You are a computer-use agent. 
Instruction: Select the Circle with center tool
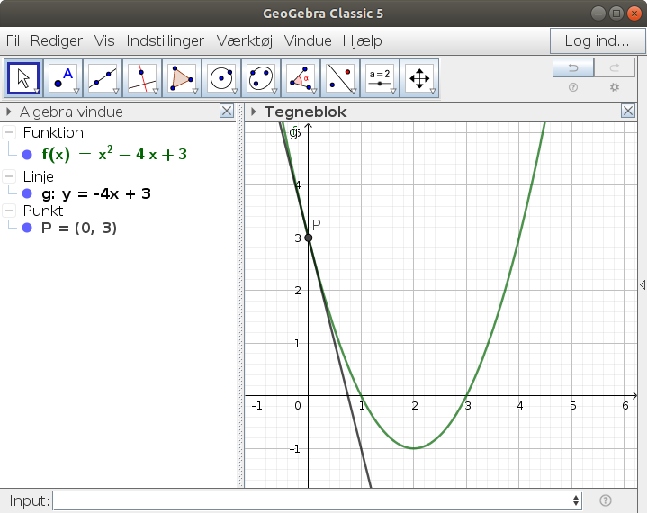[221, 78]
